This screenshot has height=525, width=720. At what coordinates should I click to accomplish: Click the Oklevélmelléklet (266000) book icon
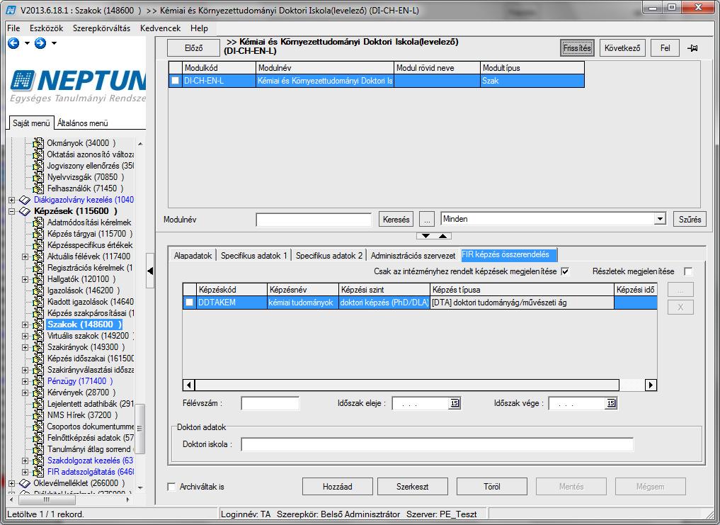pyautogui.click(x=25, y=483)
